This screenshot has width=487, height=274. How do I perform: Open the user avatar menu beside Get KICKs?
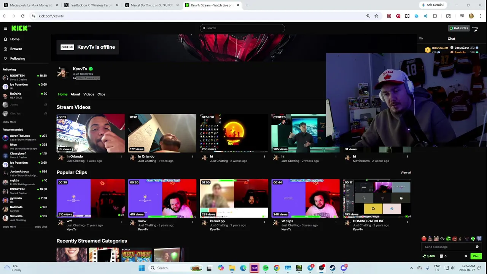pyautogui.click(x=475, y=28)
